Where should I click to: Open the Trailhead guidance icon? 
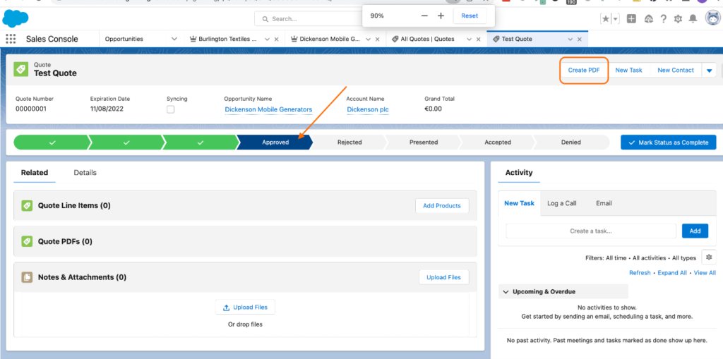648,19
